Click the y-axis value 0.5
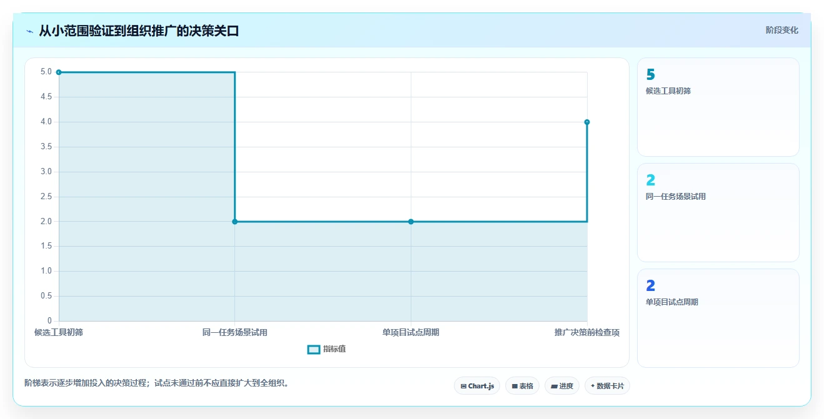Viewport: 824px width, 419px height. click(46, 296)
